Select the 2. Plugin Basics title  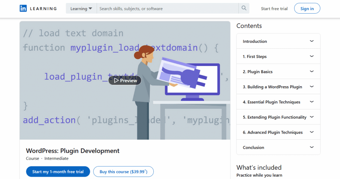click(x=258, y=72)
